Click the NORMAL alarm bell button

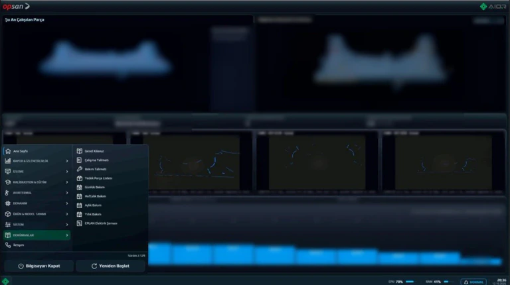point(473,282)
